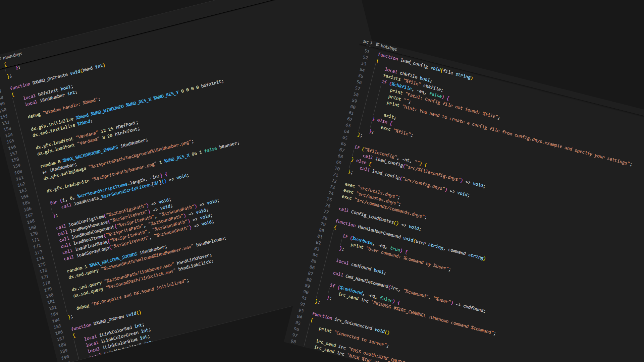
Task: Click the file icon beside bot.dnys breadcrumb
Action: [x=378, y=45]
